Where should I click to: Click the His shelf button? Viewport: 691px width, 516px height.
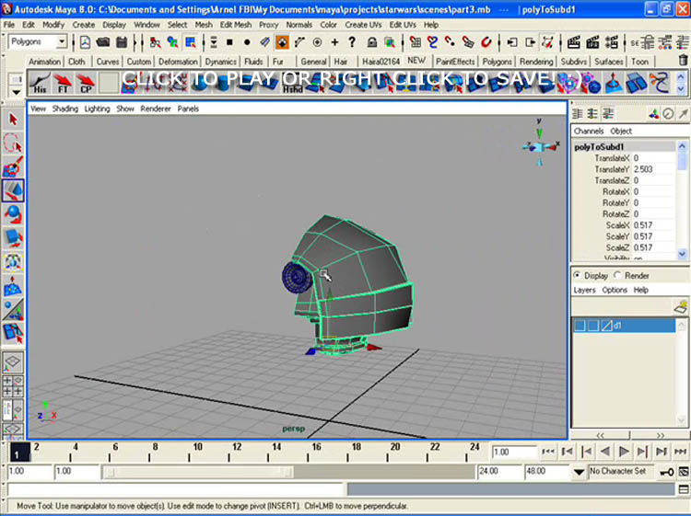click(x=40, y=83)
